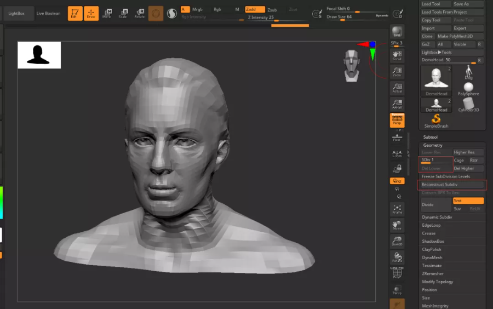Toggle Line Fill PolyF wireframe display
The height and width of the screenshot is (309, 493).
click(x=397, y=272)
